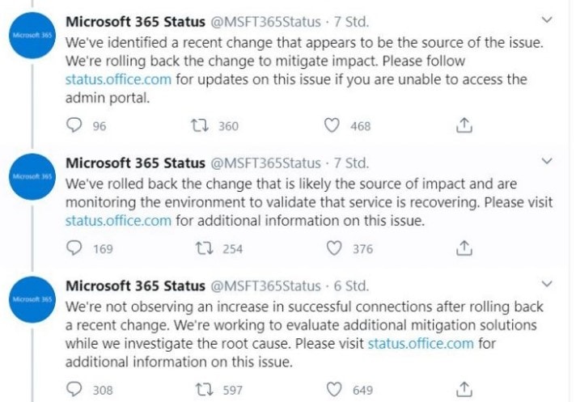Open the third tweet's options chevron menu
The width and height of the screenshot is (576, 402).
pos(547,284)
